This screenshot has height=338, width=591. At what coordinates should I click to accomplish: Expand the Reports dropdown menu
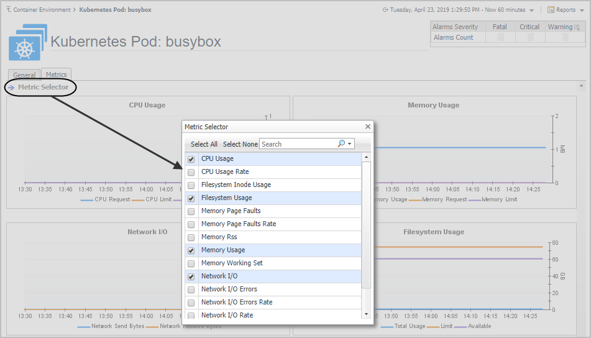pyautogui.click(x=582, y=10)
